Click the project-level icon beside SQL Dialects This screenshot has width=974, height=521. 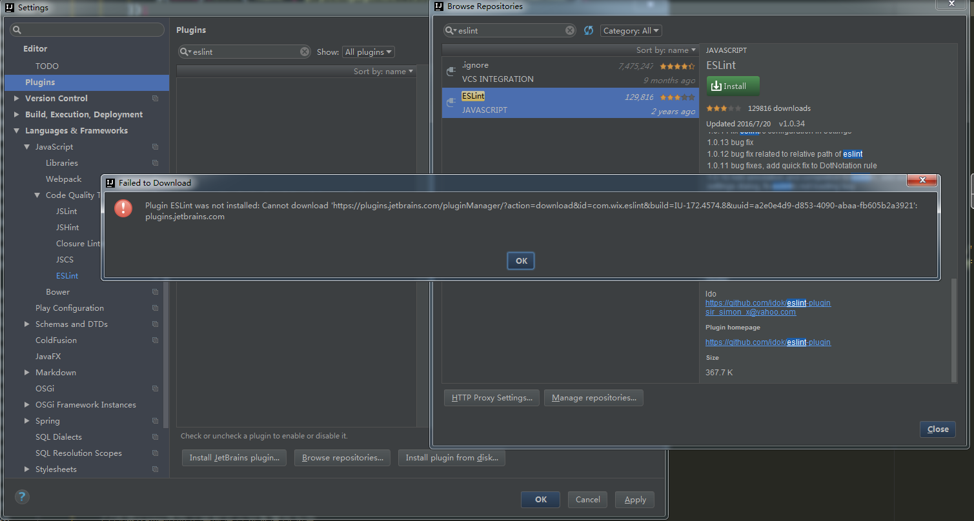point(155,437)
